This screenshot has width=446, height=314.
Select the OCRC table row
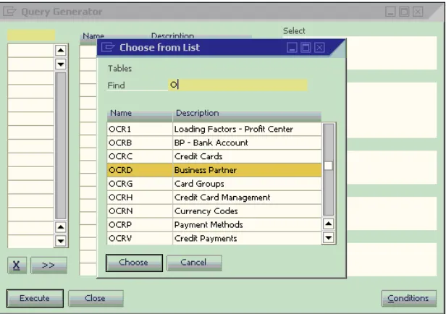coord(214,156)
